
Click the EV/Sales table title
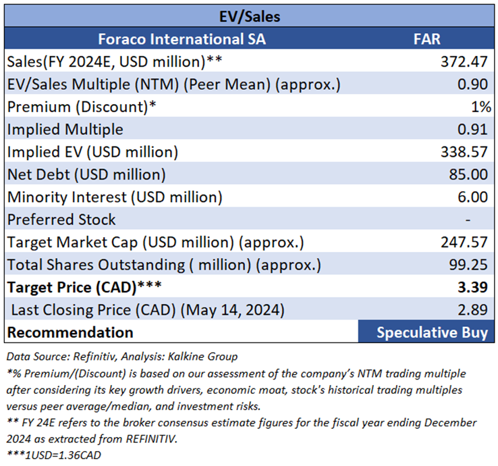(x=249, y=15)
